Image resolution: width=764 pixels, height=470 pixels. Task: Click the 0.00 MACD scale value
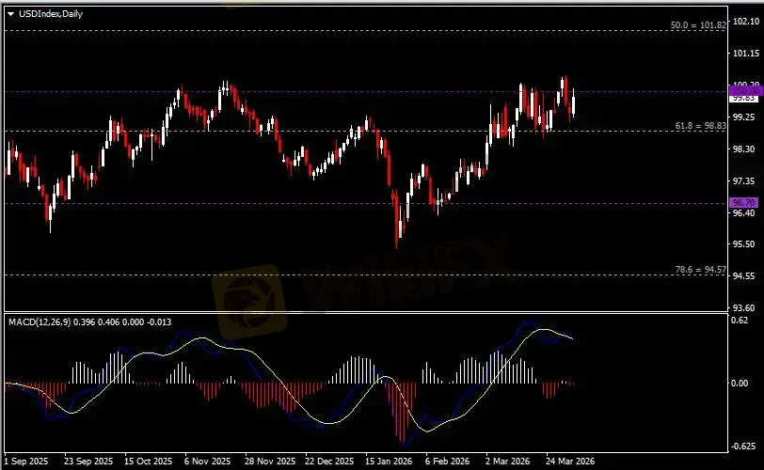coord(740,384)
